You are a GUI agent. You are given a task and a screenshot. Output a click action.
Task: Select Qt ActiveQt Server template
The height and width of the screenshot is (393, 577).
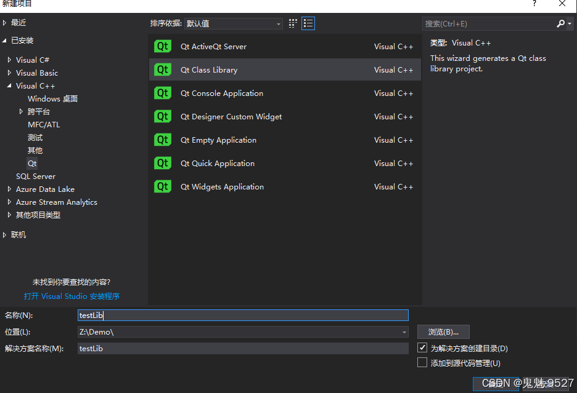285,46
